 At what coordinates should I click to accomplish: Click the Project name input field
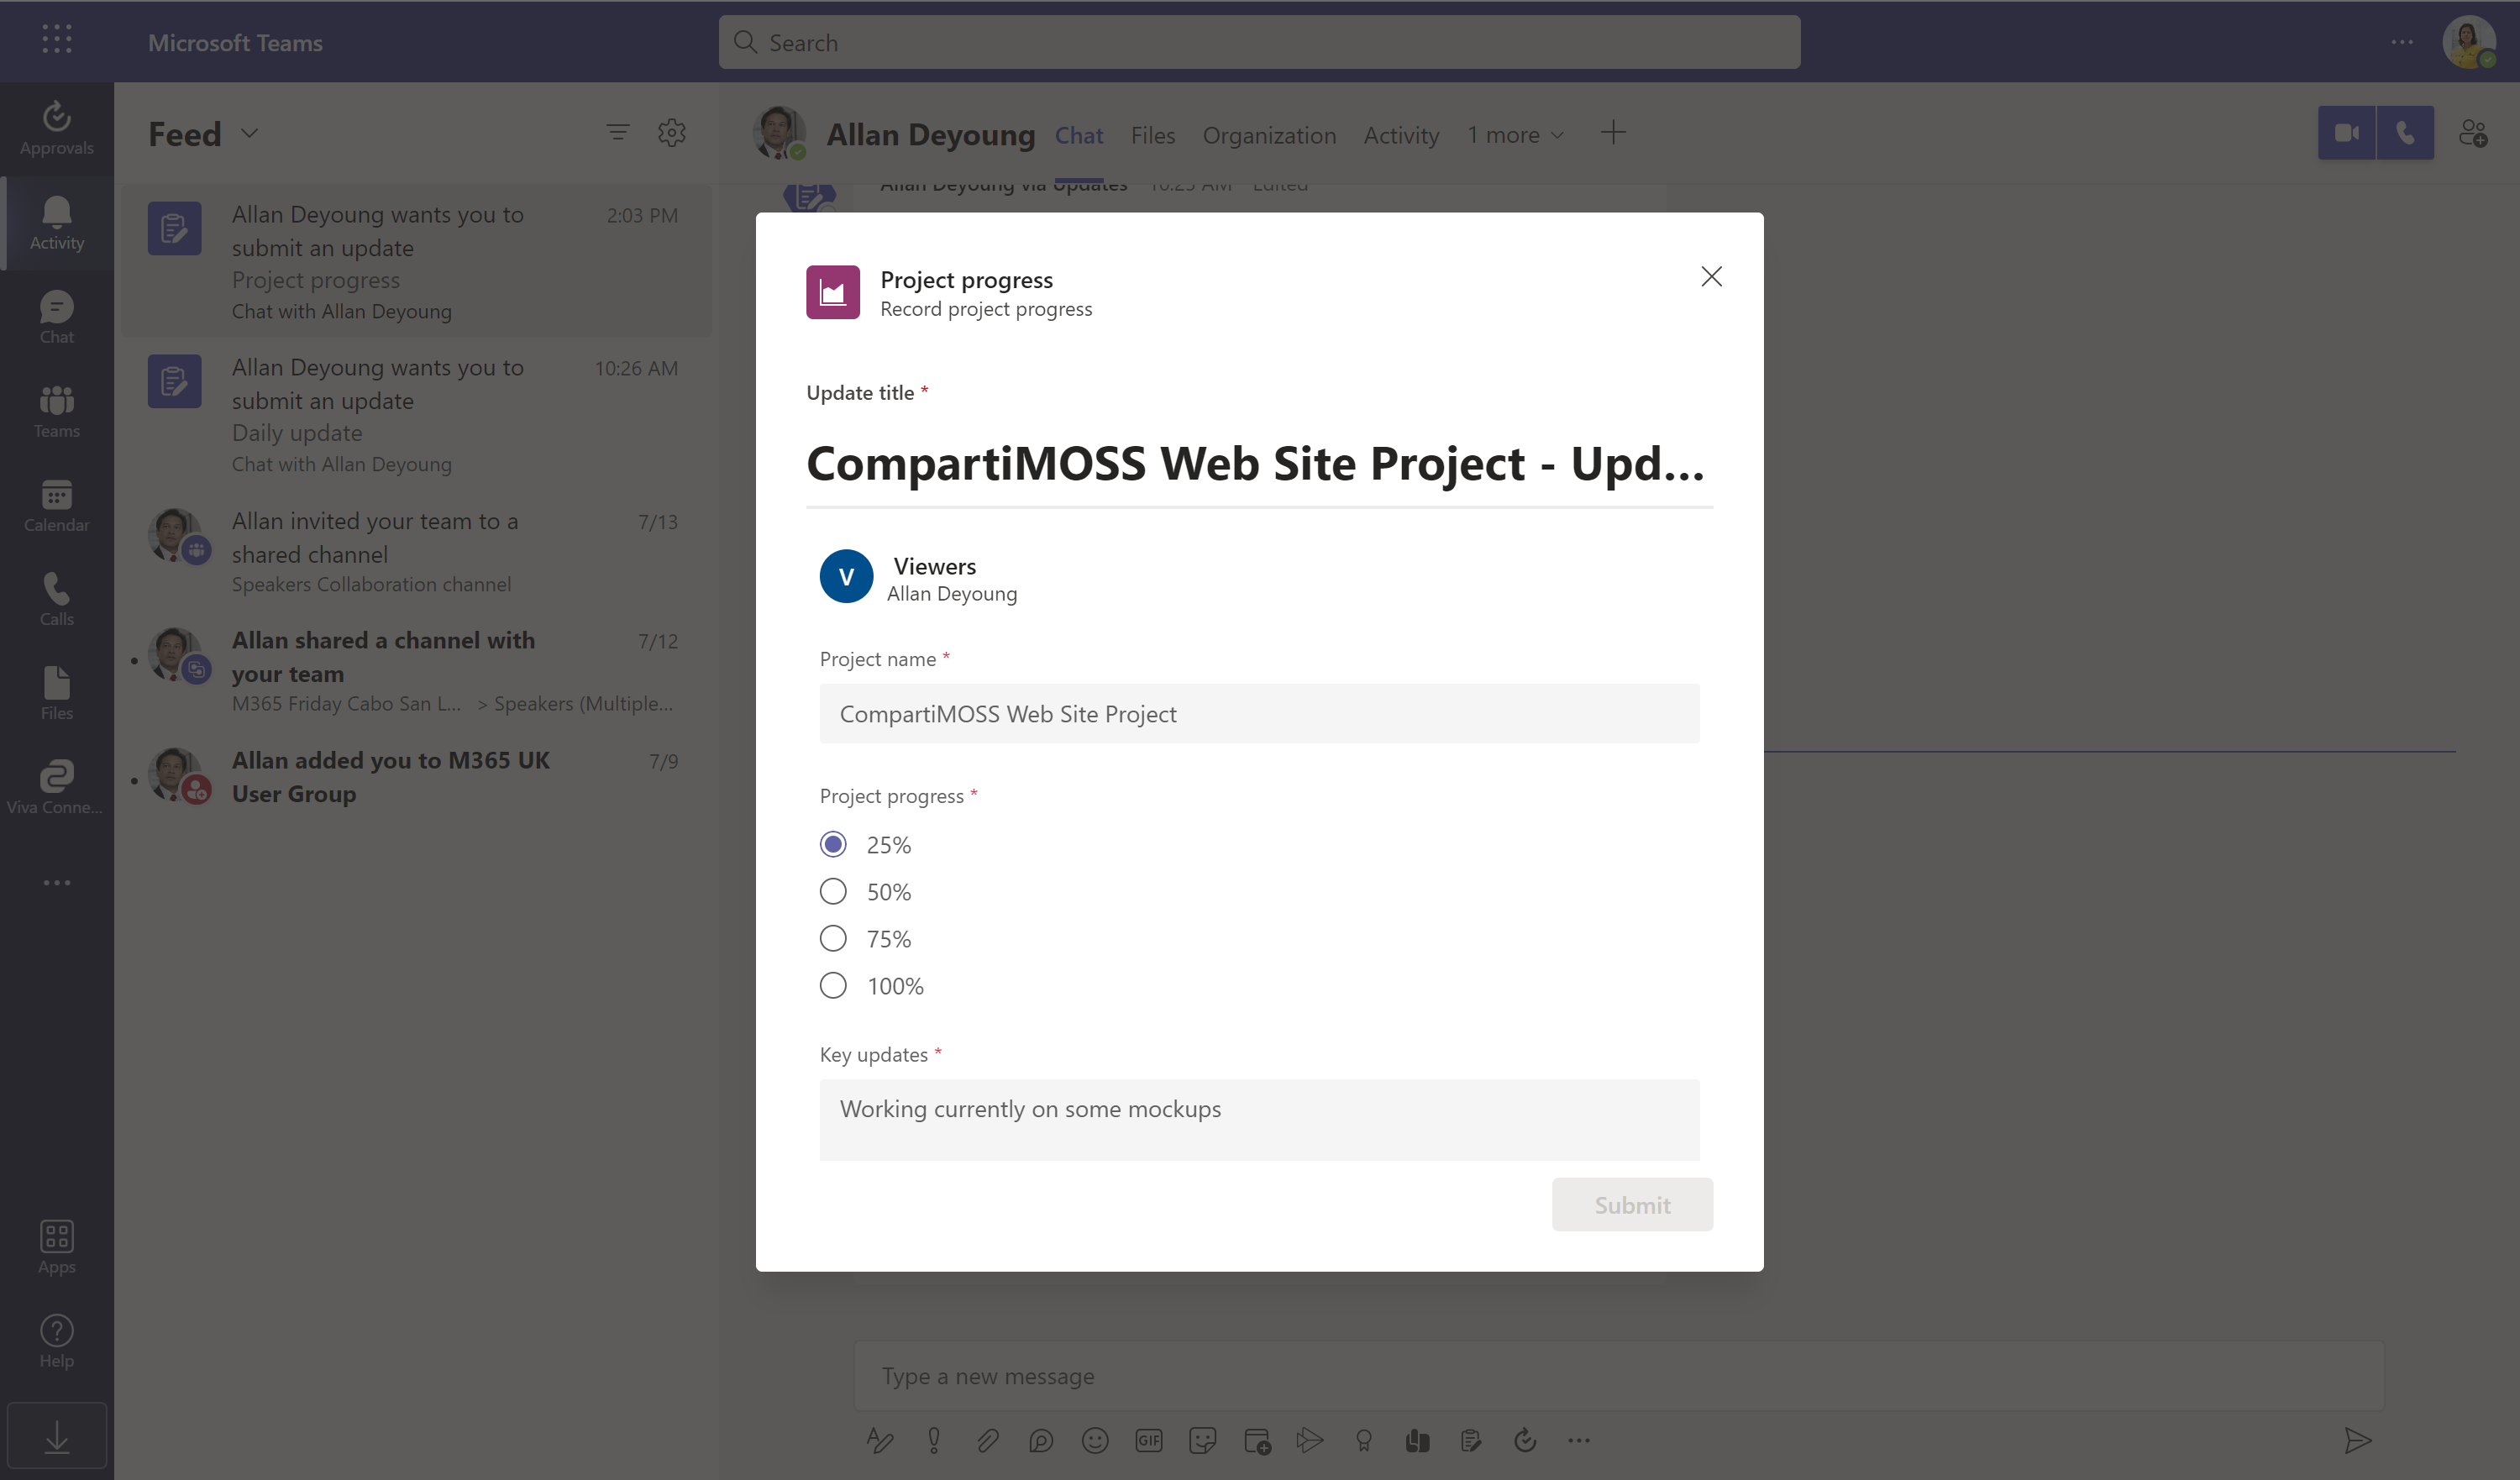(x=1259, y=713)
